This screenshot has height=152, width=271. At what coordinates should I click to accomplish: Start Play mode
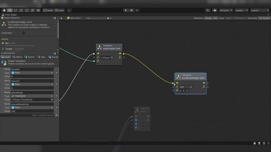[x=126, y=10]
